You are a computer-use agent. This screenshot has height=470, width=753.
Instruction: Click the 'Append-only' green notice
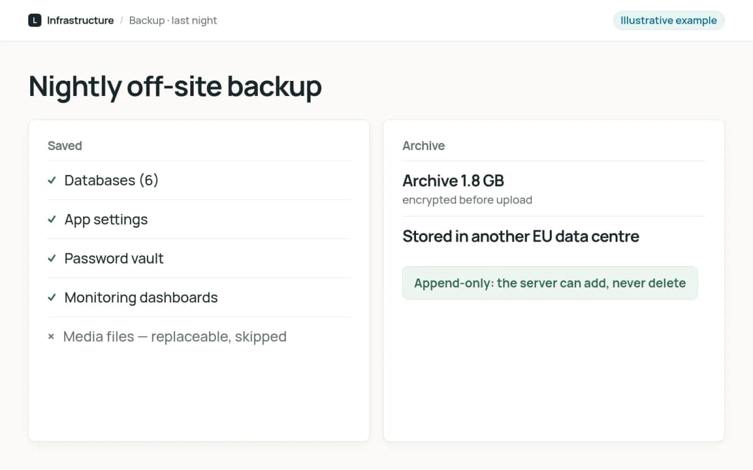pos(550,283)
